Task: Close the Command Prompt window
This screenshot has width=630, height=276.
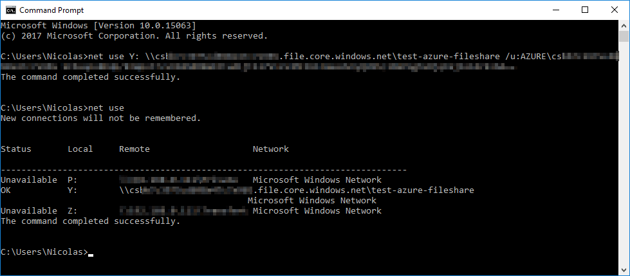Action: click(x=615, y=10)
